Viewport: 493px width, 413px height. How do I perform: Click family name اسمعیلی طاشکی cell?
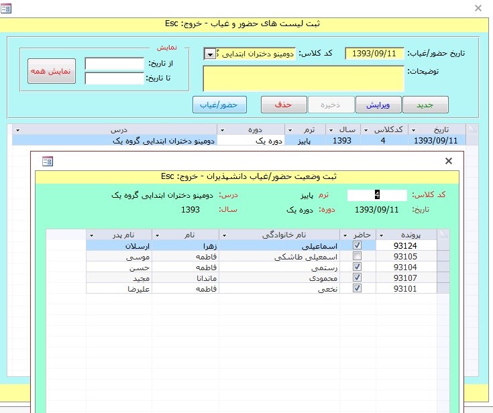click(x=279, y=256)
